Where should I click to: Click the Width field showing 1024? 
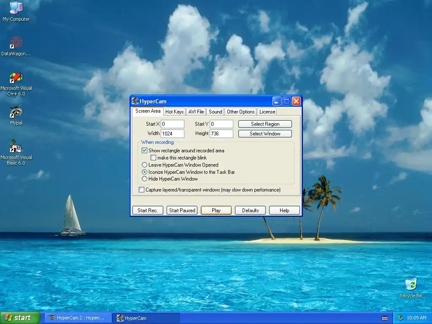[x=173, y=134]
